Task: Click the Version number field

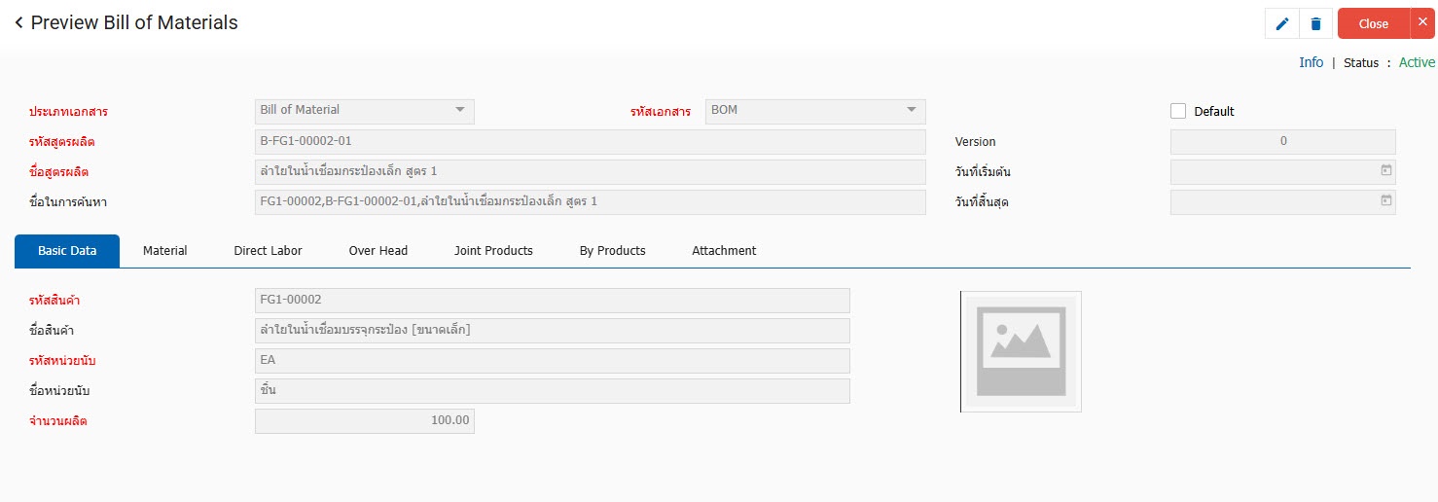Action: 1282,141
